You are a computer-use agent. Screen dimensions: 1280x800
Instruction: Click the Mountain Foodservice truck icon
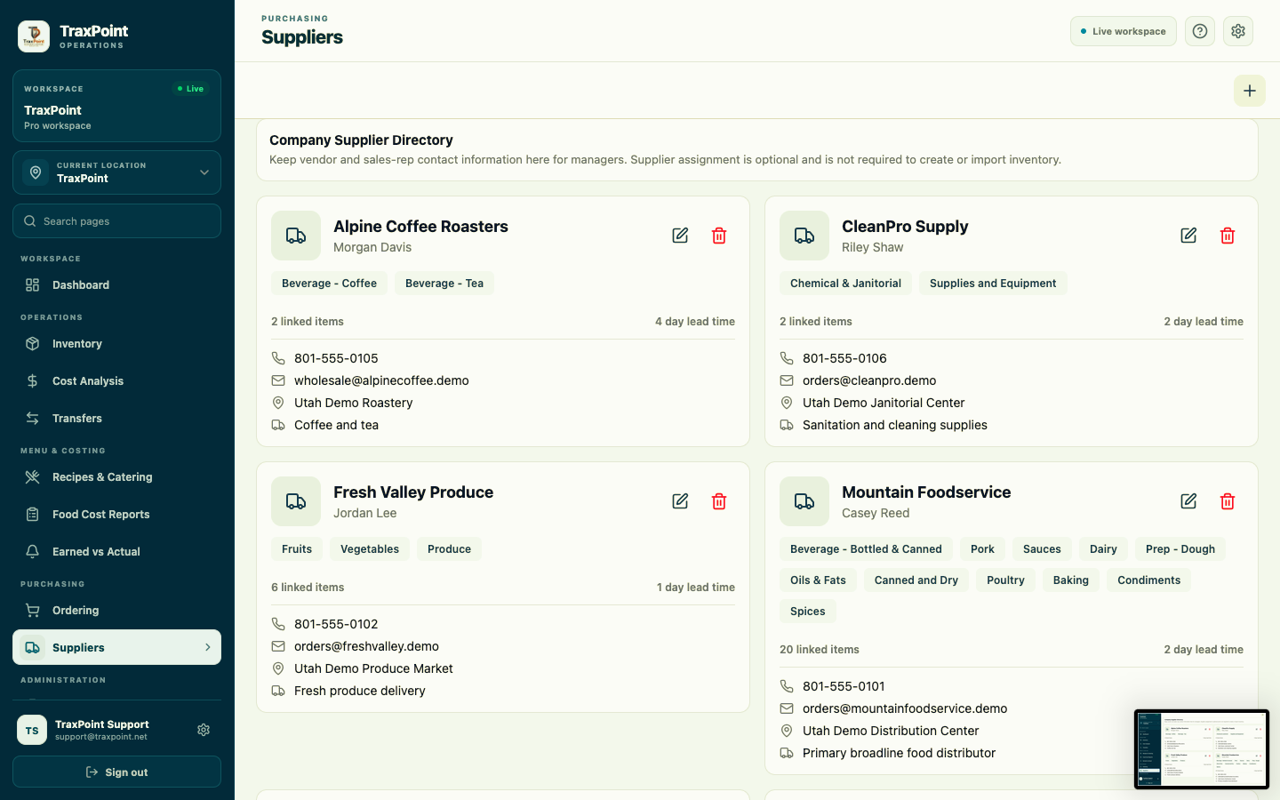point(804,501)
